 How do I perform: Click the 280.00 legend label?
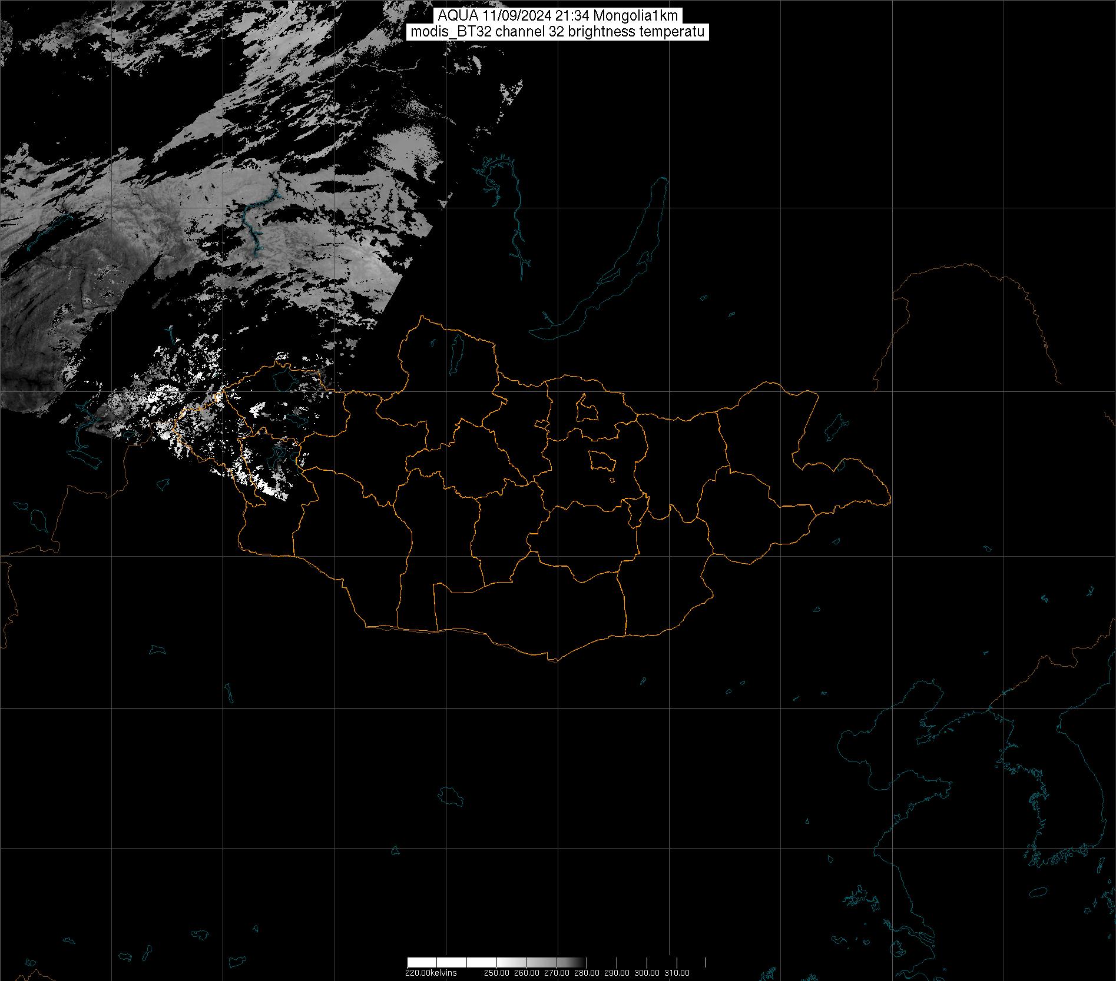coord(587,973)
